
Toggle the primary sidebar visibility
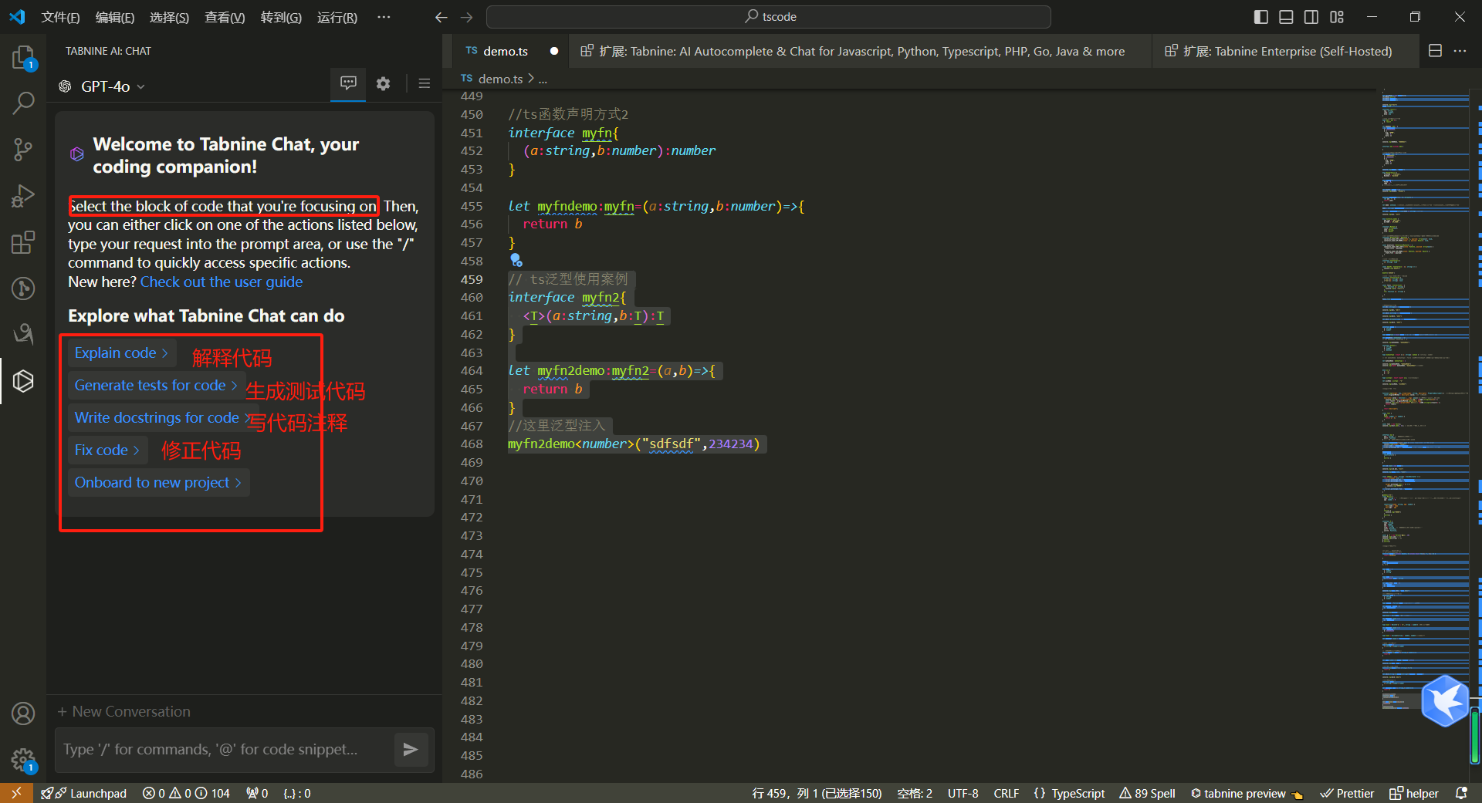[1261, 17]
